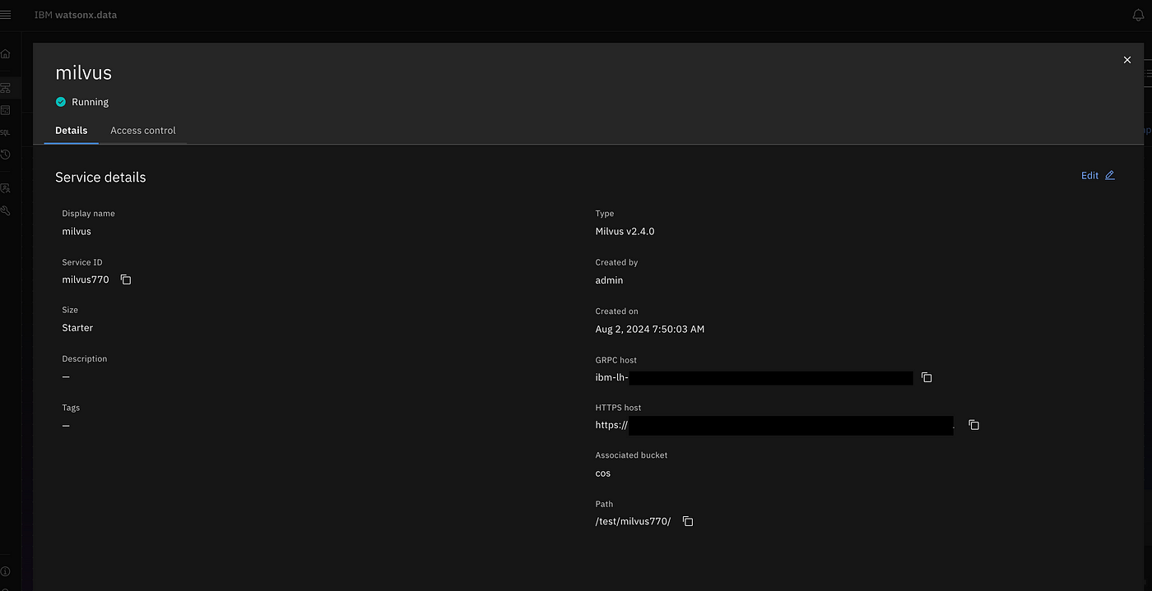This screenshot has height=591, width=1152.
Task: Copy the HTTPS host URL
Action: tap(974, 425)
